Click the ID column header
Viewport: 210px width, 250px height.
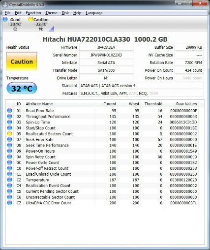click(19, 104)
